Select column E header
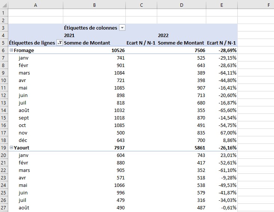 [222, 5]
